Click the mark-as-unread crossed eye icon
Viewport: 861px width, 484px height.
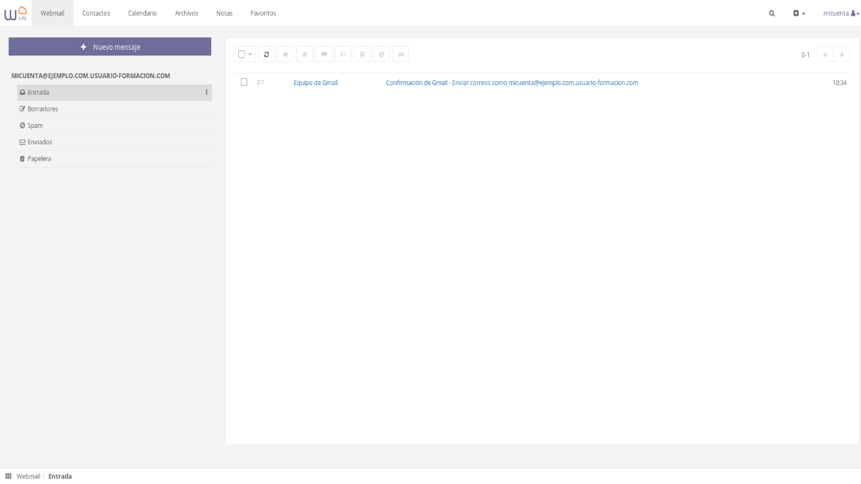[304, 55]
